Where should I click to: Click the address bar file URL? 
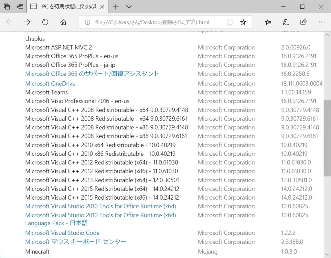(x=152, y=22)
